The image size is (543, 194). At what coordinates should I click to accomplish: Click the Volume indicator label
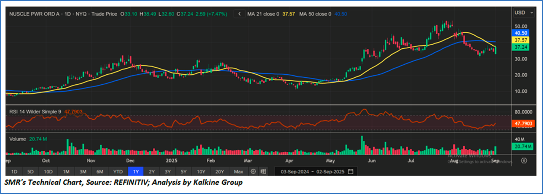click(x=17, y=139)
